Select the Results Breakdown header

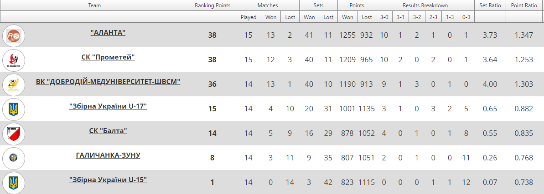click(425, 5)
